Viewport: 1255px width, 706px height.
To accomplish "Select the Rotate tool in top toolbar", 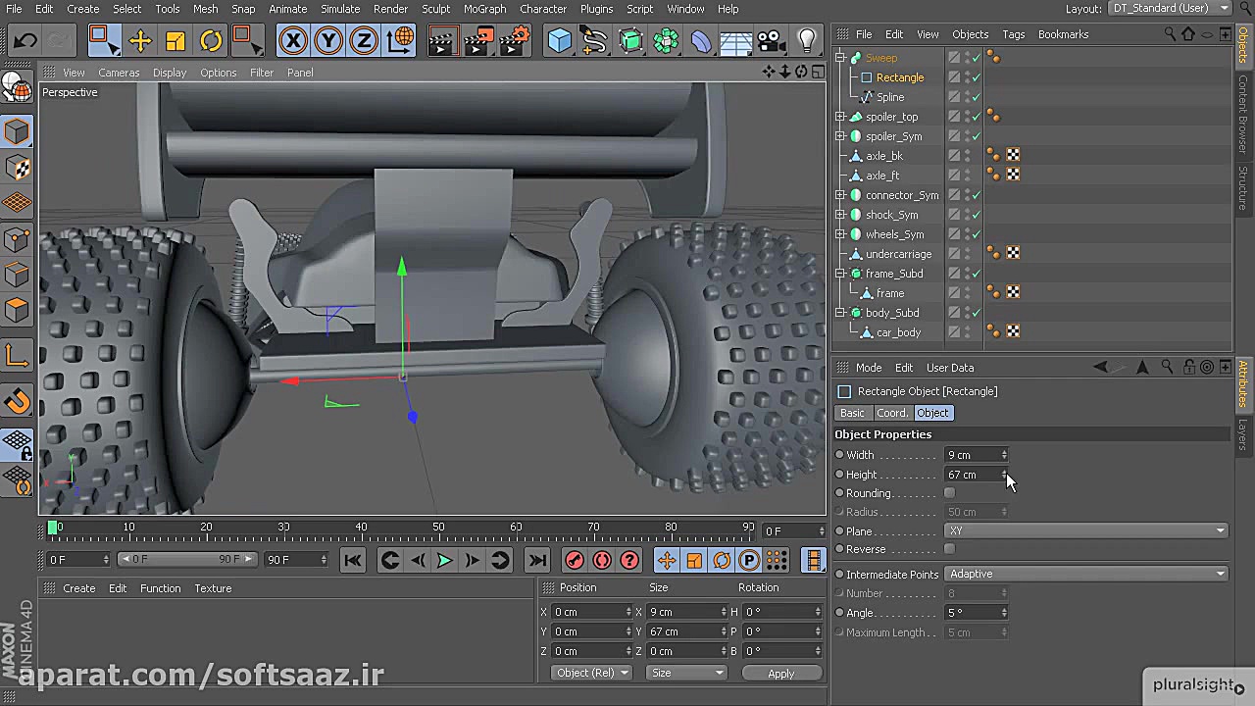I will [211, 41].
